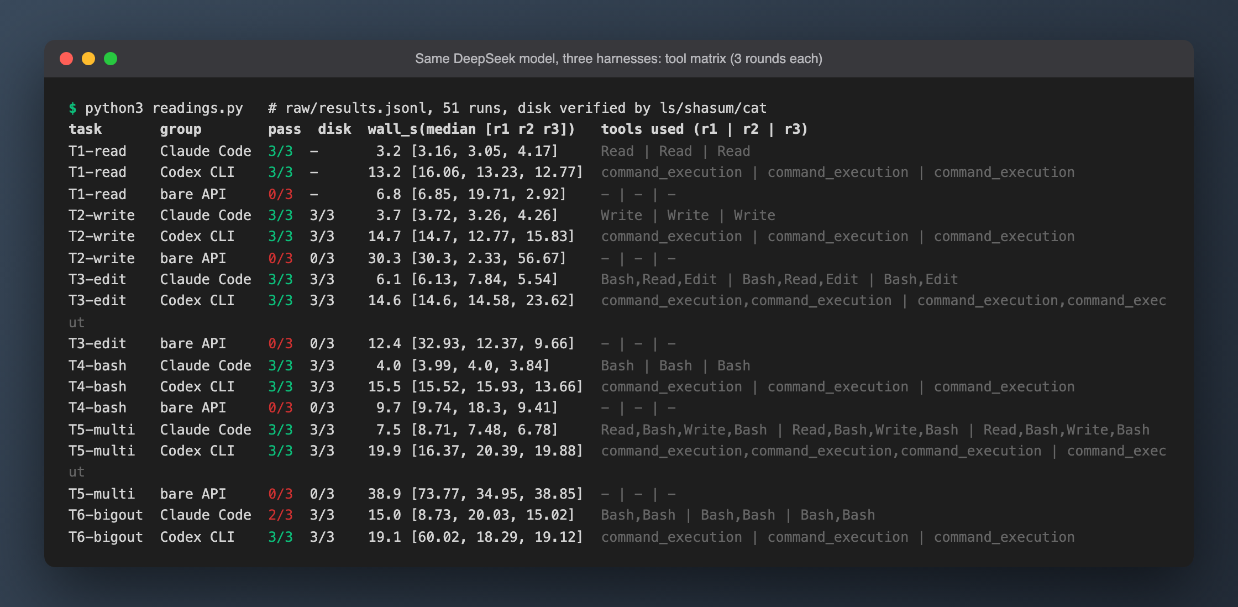Click the window title about DeepSeek harnesses
The height and width of the screenshot is (607, 1238).
(618, 59)
